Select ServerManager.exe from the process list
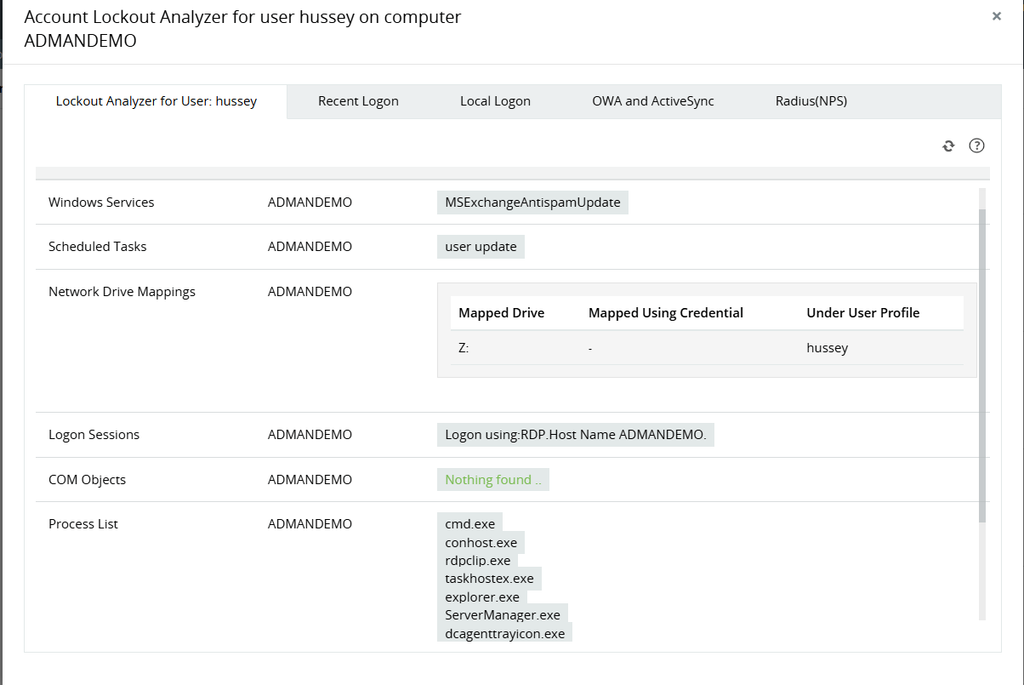This screenshot has height=685, width=1024. click(503, 614)
